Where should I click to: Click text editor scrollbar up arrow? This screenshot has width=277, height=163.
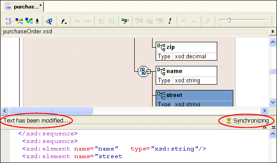[273, 134]
